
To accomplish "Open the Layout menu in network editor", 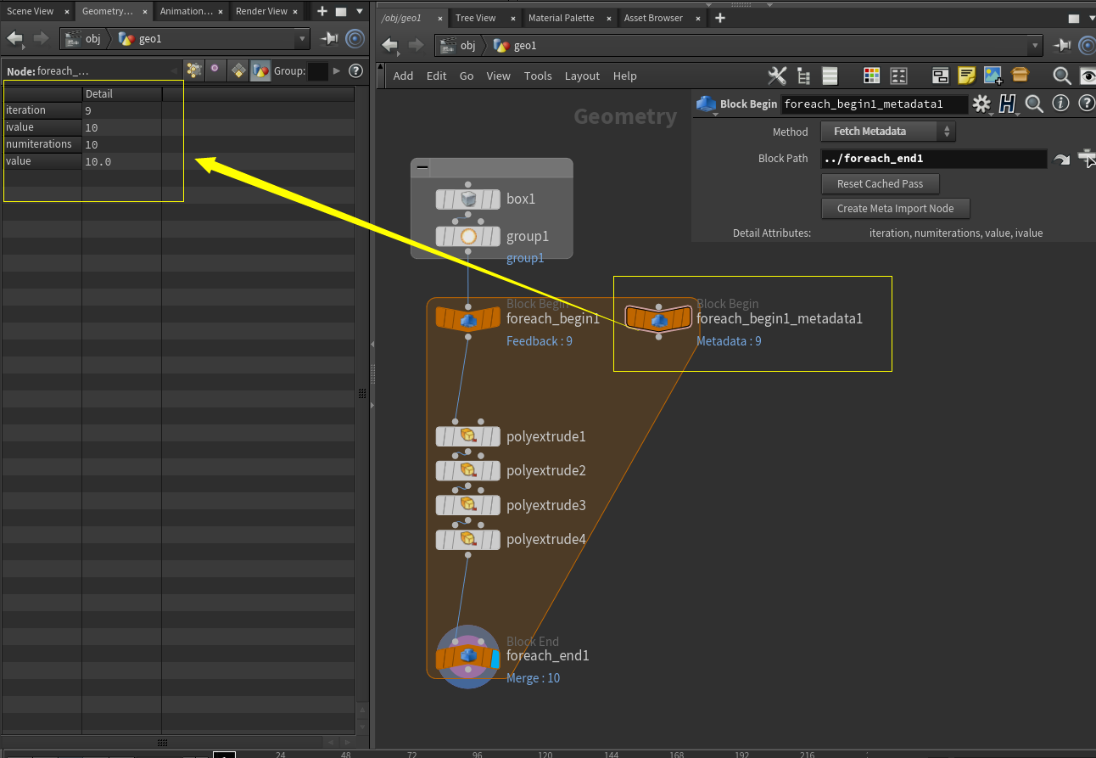I will coord(582,76).
